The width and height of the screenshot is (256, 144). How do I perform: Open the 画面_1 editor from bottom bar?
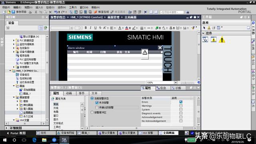click(x=87, y=133)
